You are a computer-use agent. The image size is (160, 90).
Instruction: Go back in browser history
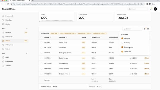2,4
